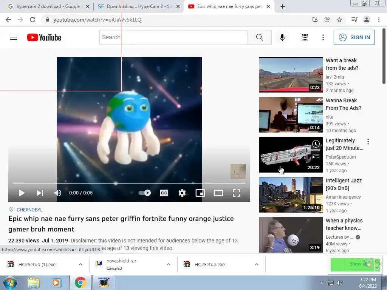387x290 pixels.
Task: Expand options for navashield.rar download
Action: 169,264
